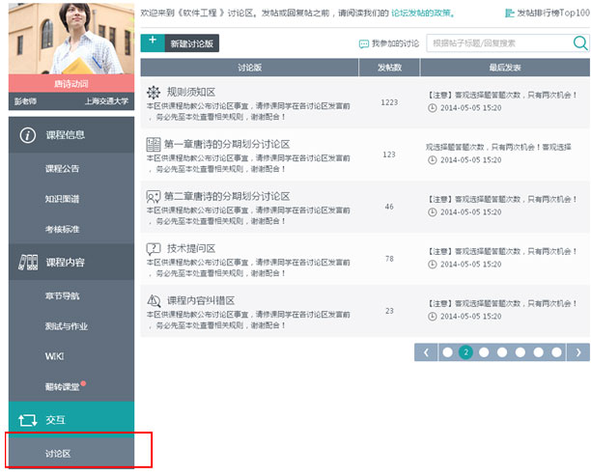Click the 唐诗动词 course title bar
Viewport: 591px width, 476px height.
click(x=71, y=83)
